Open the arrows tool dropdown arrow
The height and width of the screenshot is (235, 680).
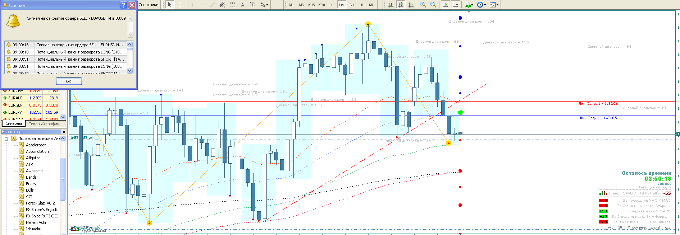(268, 5)
